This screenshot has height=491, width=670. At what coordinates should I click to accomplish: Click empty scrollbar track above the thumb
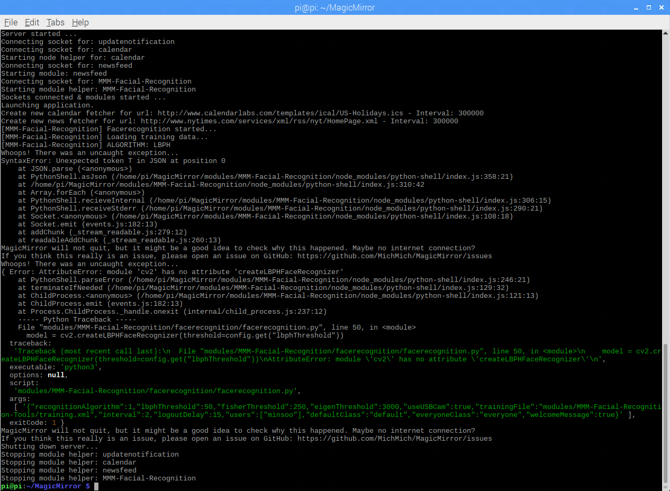666,185
